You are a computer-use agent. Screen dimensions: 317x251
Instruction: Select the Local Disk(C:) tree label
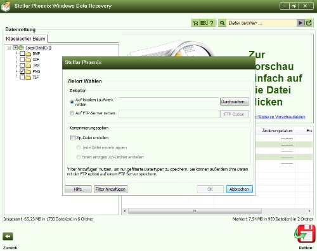coord(39,48)
